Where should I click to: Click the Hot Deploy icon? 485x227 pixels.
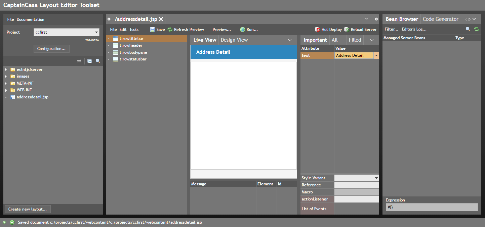pos(317,30)
